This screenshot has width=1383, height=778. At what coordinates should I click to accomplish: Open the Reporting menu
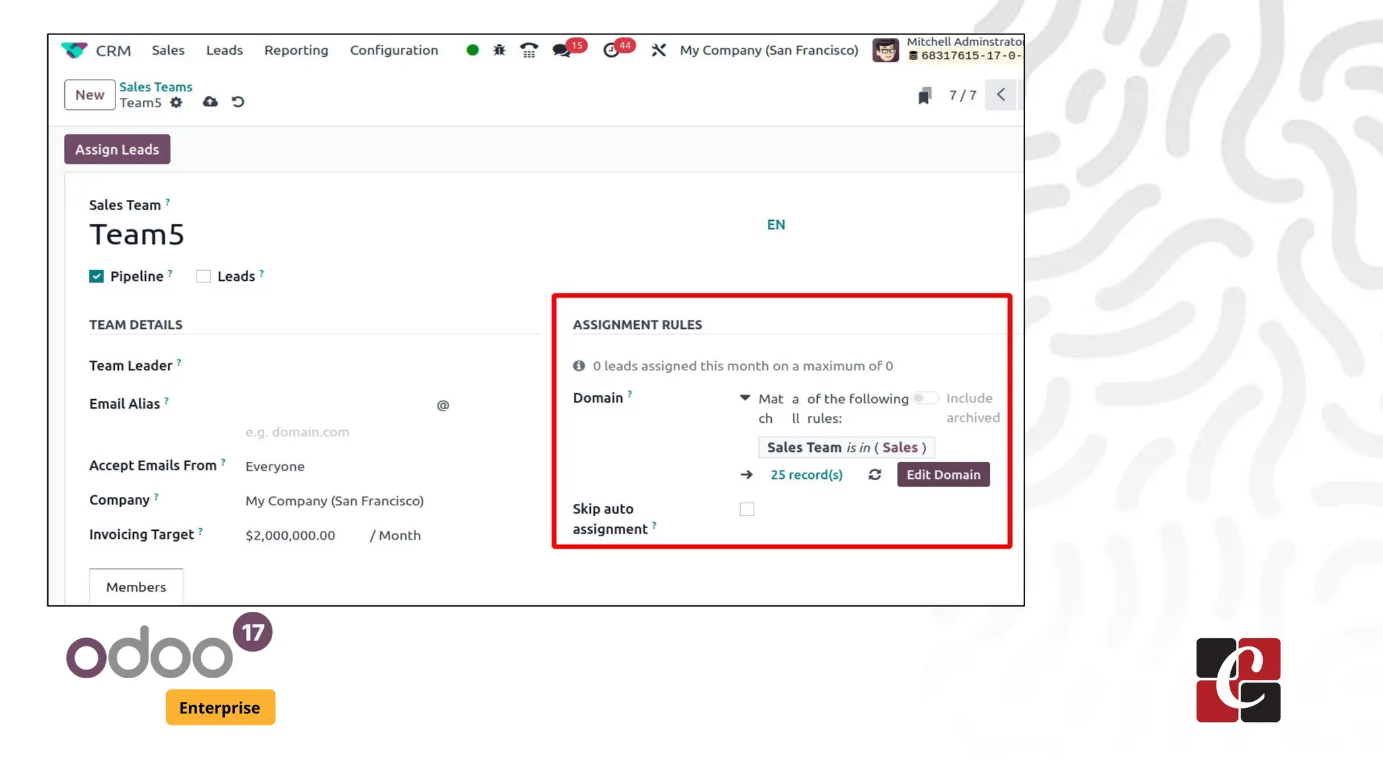(296, 50)
